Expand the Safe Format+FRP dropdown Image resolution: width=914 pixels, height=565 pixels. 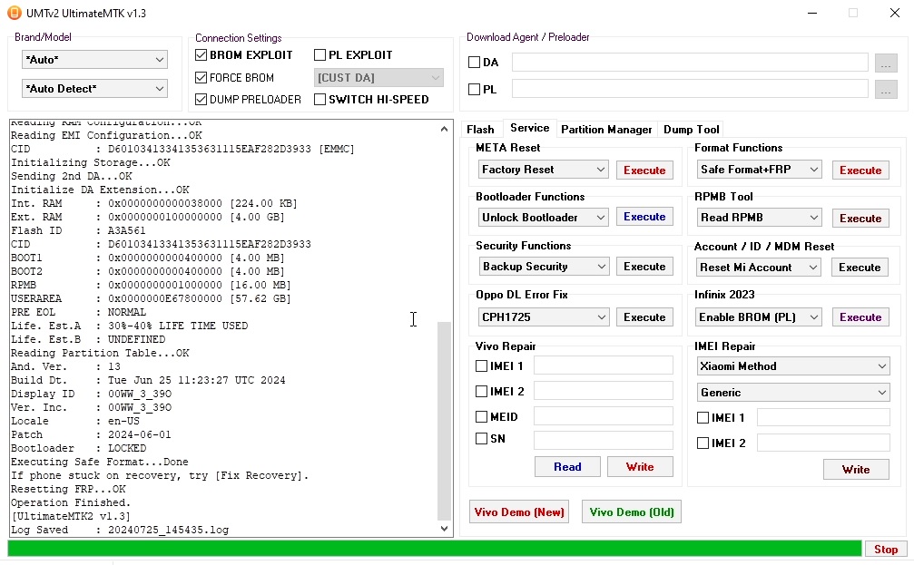[759, 170]
